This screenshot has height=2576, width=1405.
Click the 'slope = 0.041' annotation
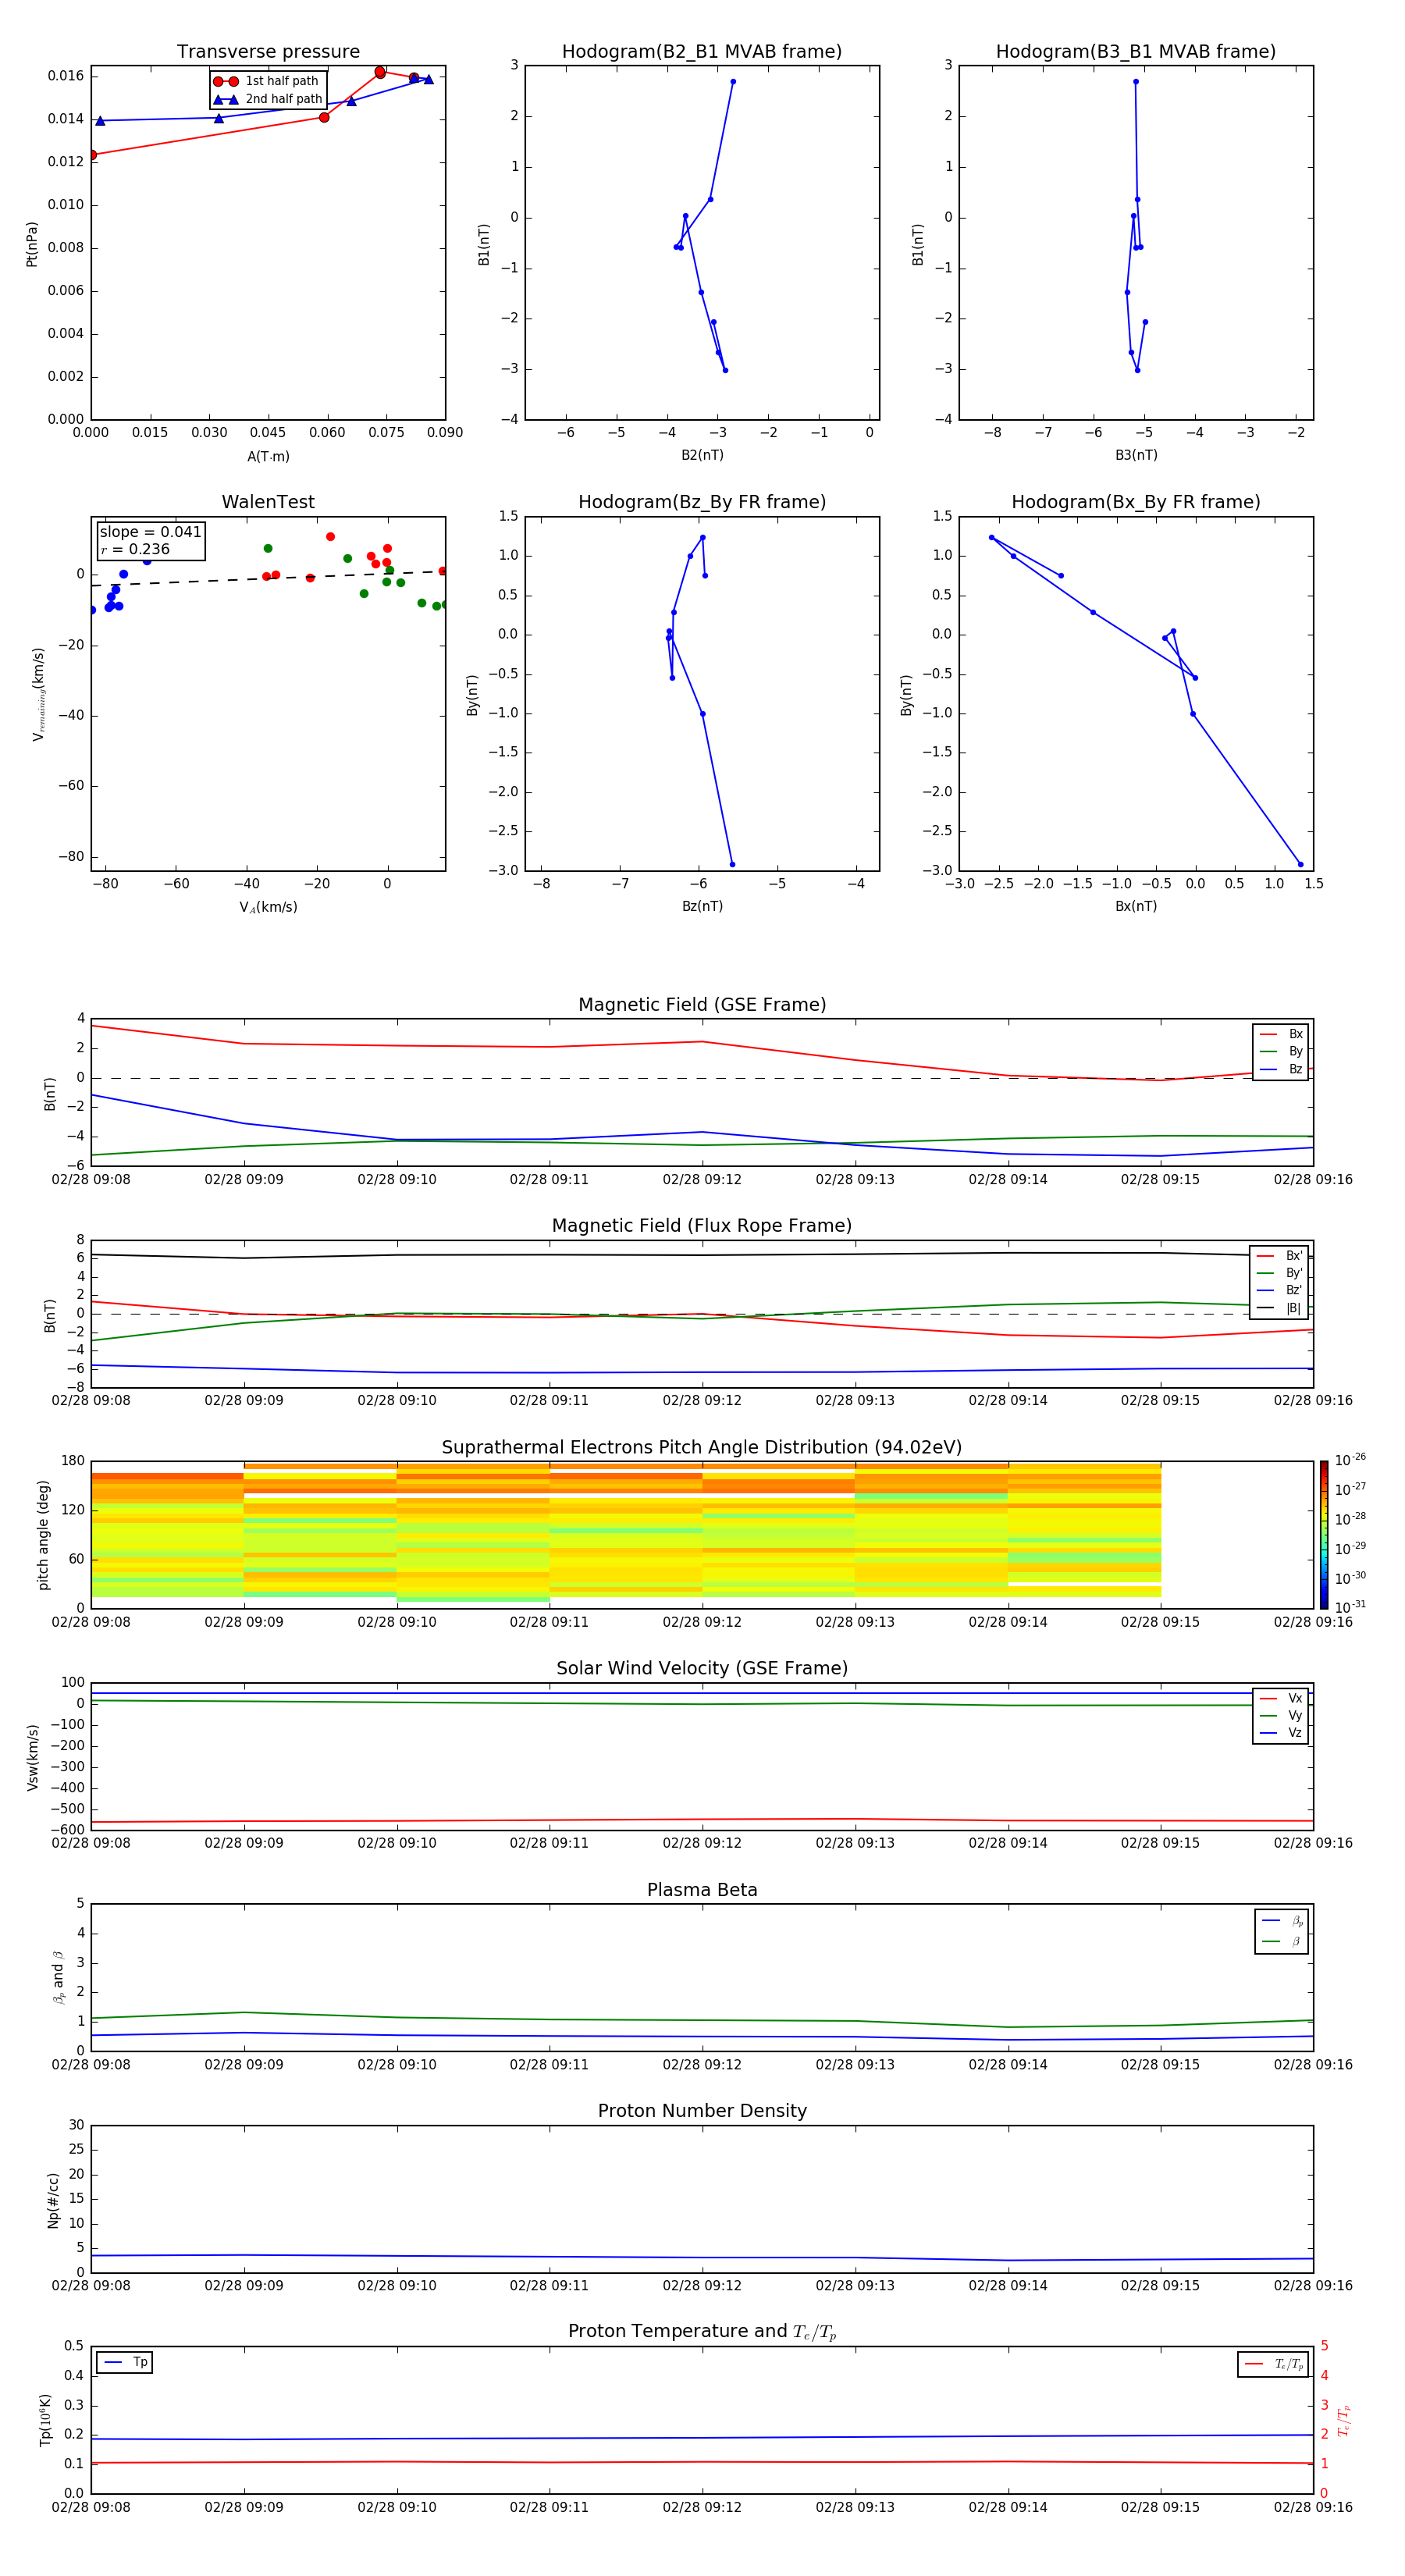click(x=151, y=532)
